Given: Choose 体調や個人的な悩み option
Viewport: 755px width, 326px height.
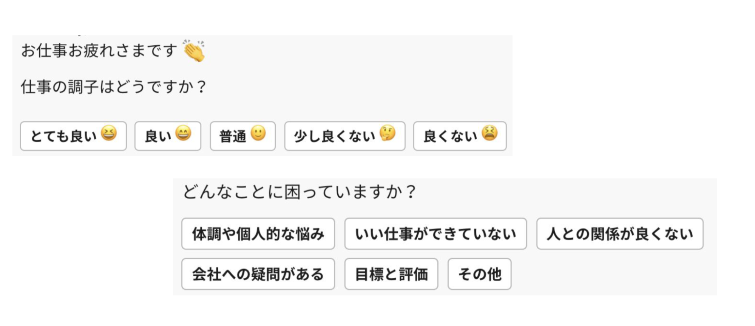Looking at the screenshot, I should point(258,234).
